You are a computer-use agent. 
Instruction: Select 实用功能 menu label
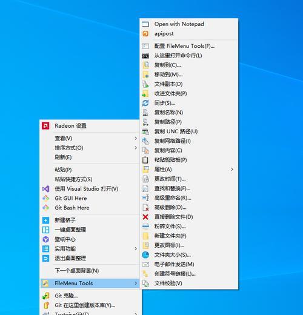[65, 248]
